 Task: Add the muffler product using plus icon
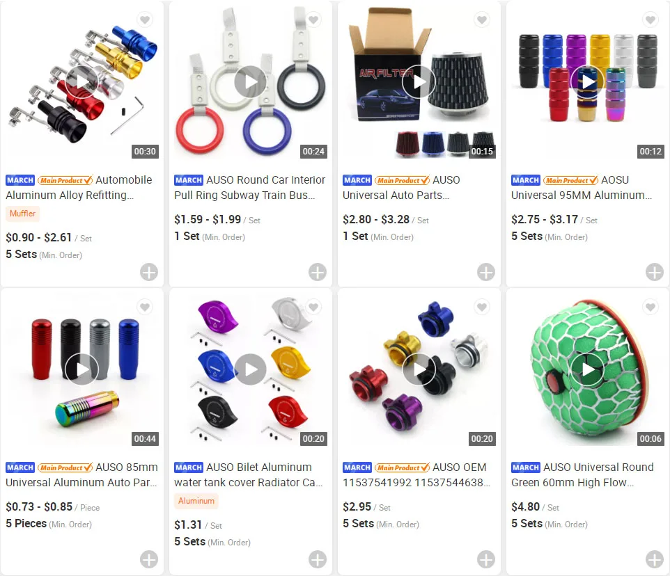(x=149, y=272)
